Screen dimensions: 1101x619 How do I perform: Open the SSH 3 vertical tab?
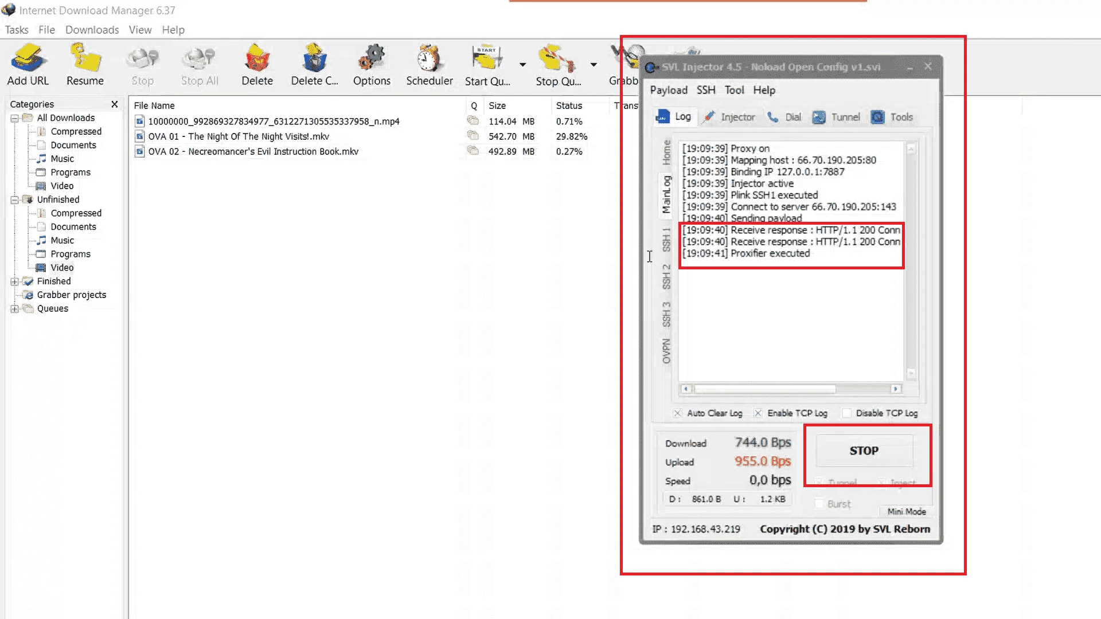click(666, 315)
